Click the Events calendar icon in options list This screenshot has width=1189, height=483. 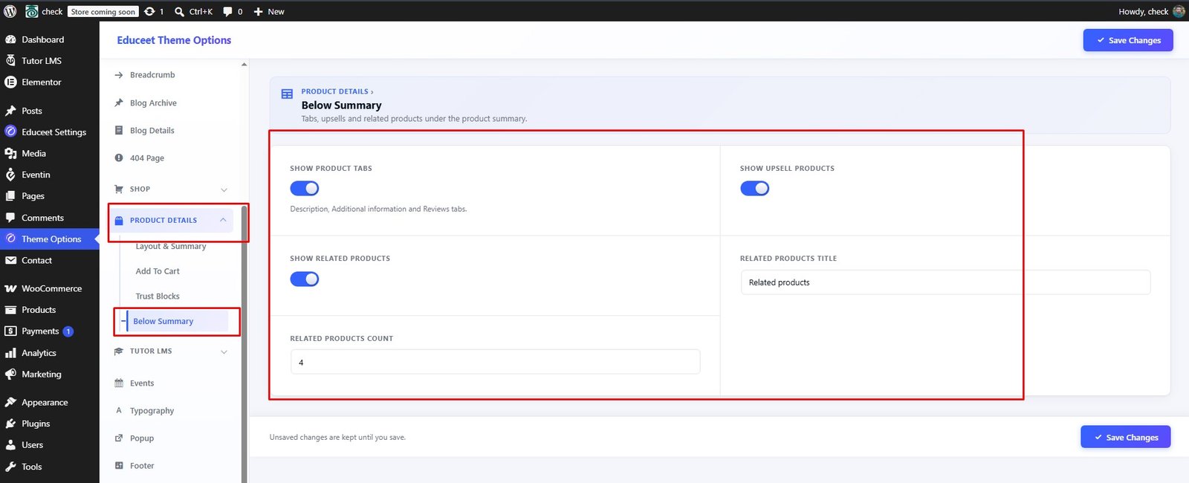click(119, 383)
